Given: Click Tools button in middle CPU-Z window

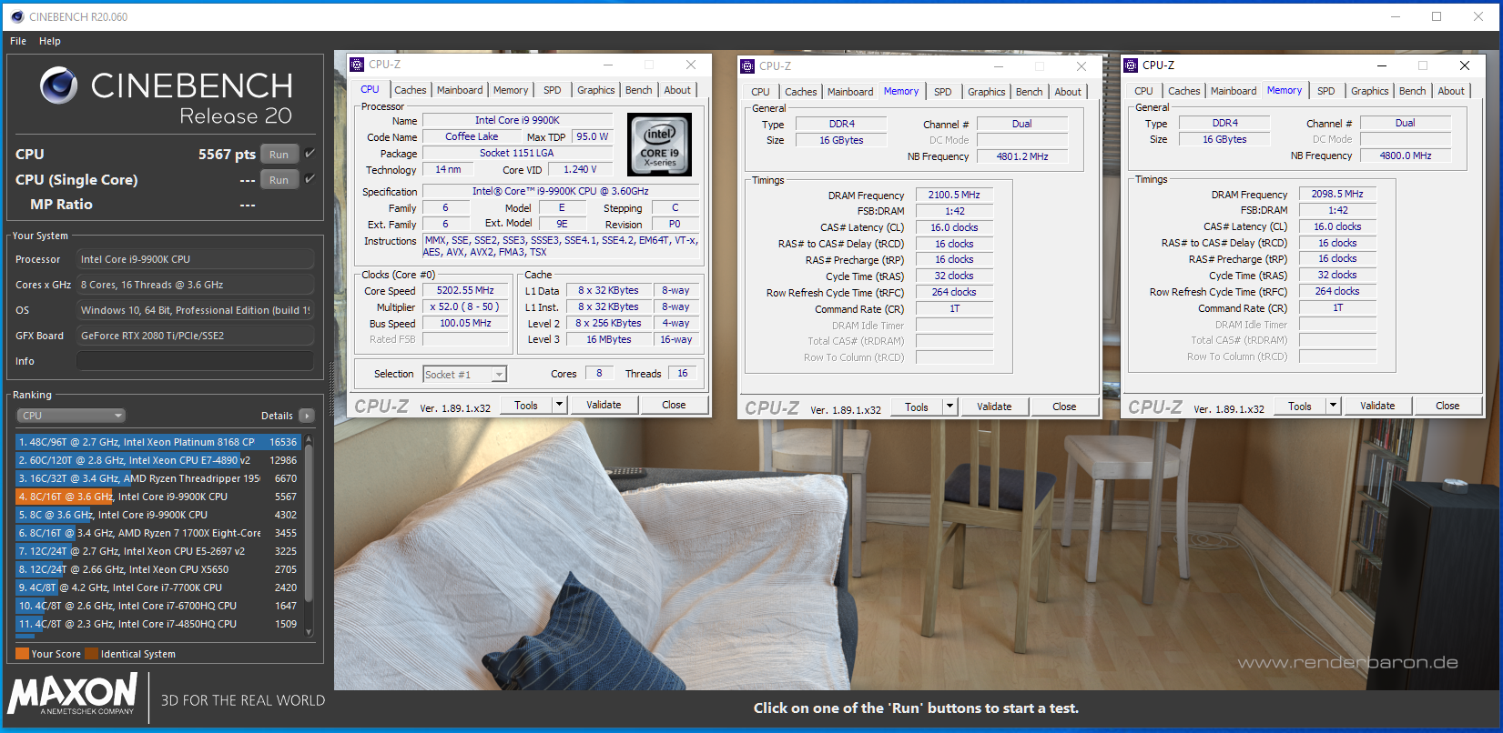Looking at the screenshot, I should (917, 407).
